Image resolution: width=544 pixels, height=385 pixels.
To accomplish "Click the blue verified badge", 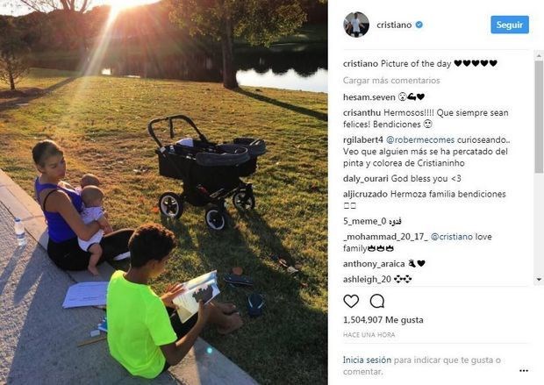I will pos(419,25).
